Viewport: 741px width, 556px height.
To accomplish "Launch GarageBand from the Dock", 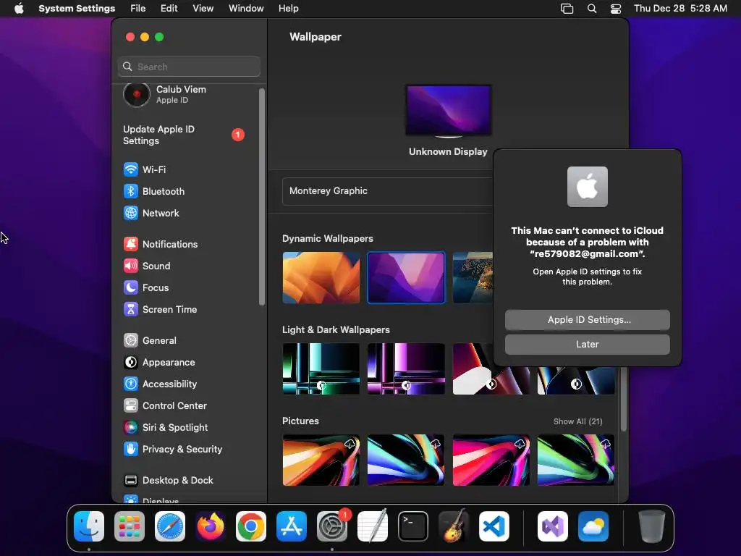I will pos(454,526).
